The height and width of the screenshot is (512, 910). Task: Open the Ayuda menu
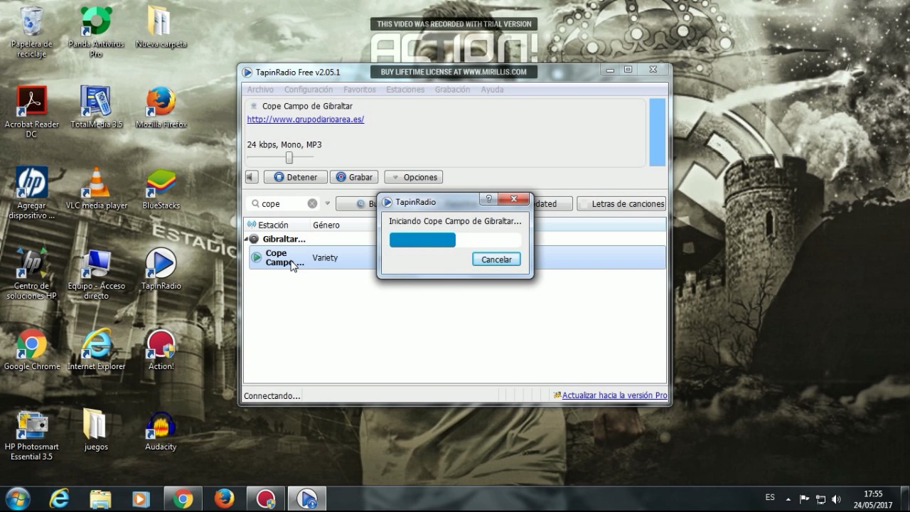click(x=492, y=90)
